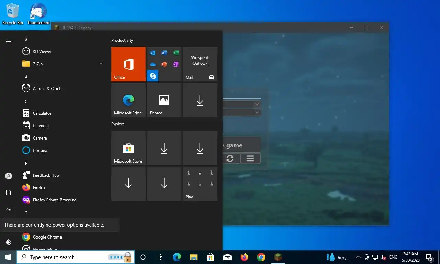
Task: Click the Explore group title
Action: tap(118, 124)
